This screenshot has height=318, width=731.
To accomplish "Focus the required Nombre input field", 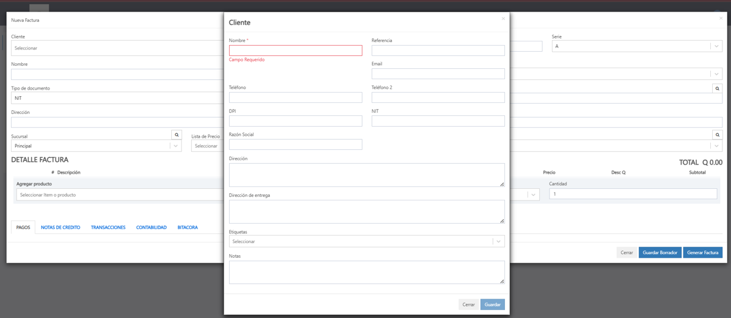I will (295, 51).
